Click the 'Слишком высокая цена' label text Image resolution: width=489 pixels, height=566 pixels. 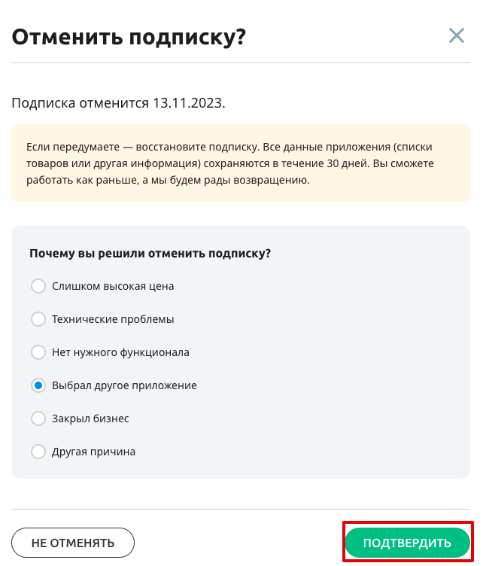113,286
